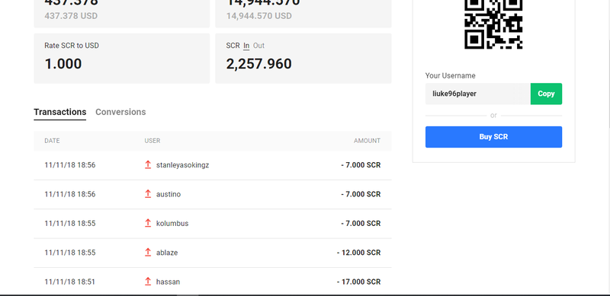Click the - 12.000 SCR amount
This screenshot has height=296, width=610.
[358, 253]
